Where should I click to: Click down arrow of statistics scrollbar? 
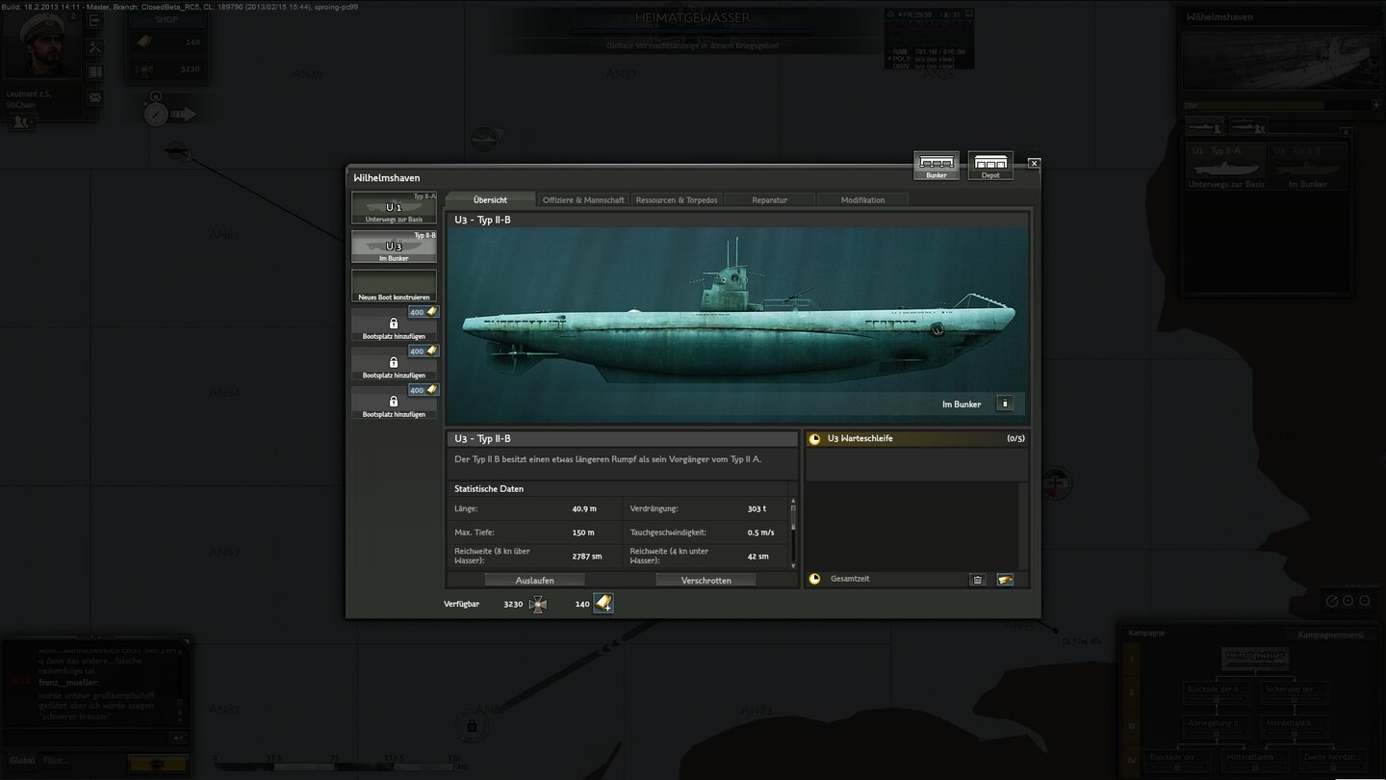point(793,566)
